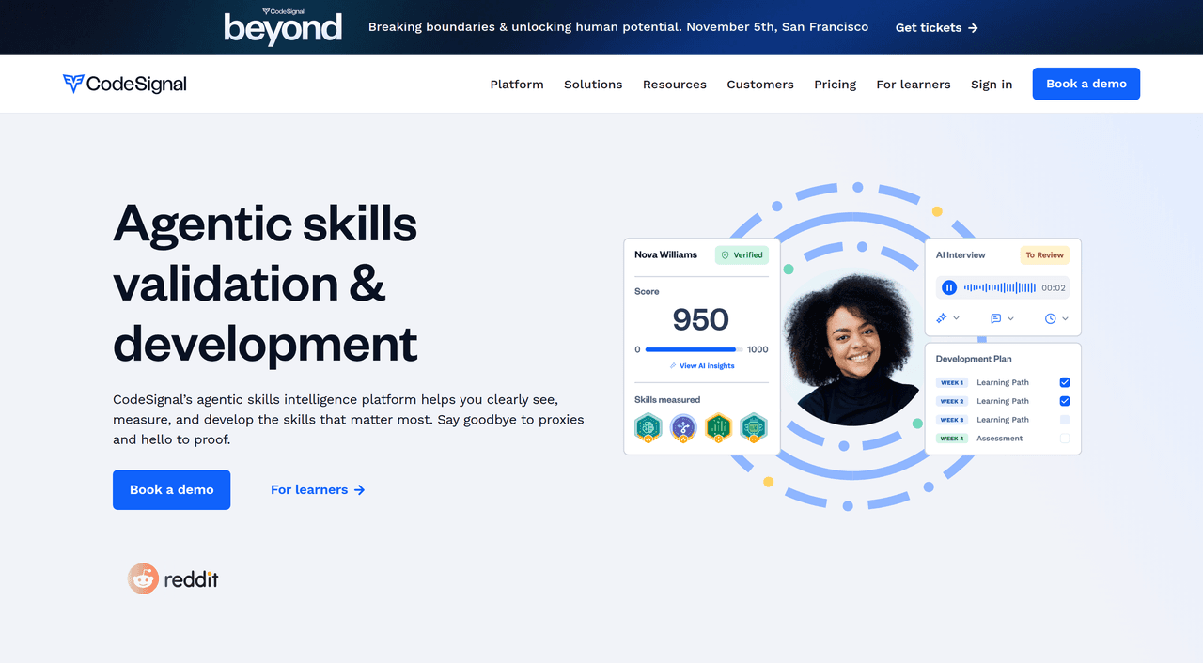Click the CodeSignal logo in the header
Viewport: 1203px width, 663px height.
point(125,84)
